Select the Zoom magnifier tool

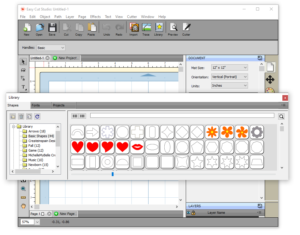pos(23,189)
